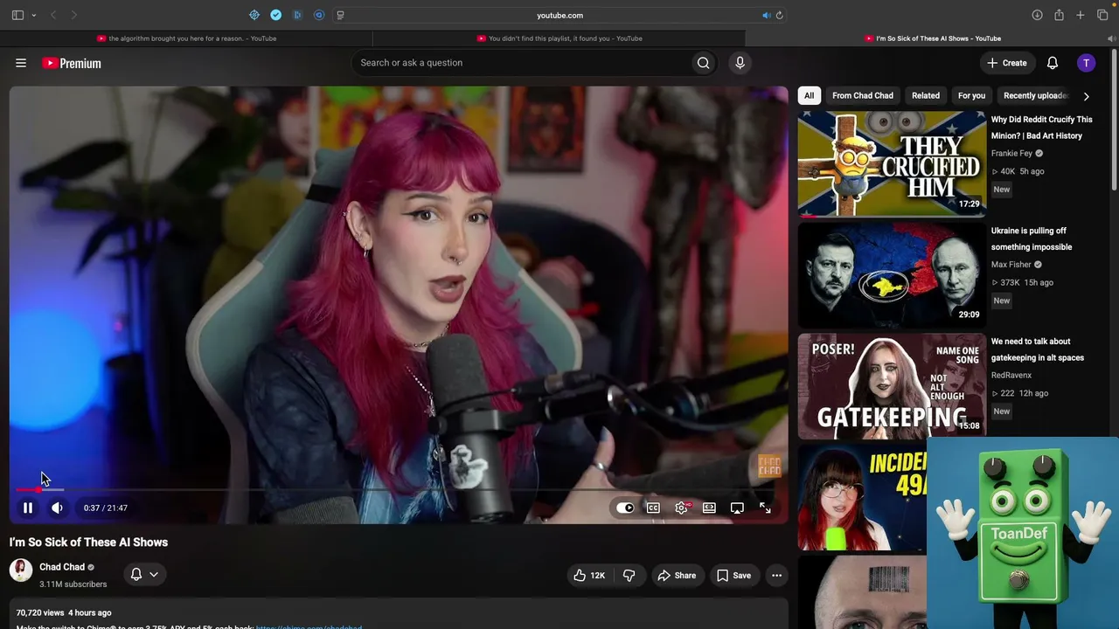Enter fullscreen mode on the video
This screenshot has height=629, width=1119.
click(x=765, y=508)
